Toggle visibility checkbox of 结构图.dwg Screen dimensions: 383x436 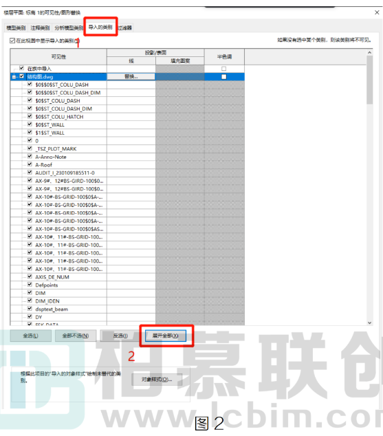pos(22,76)
